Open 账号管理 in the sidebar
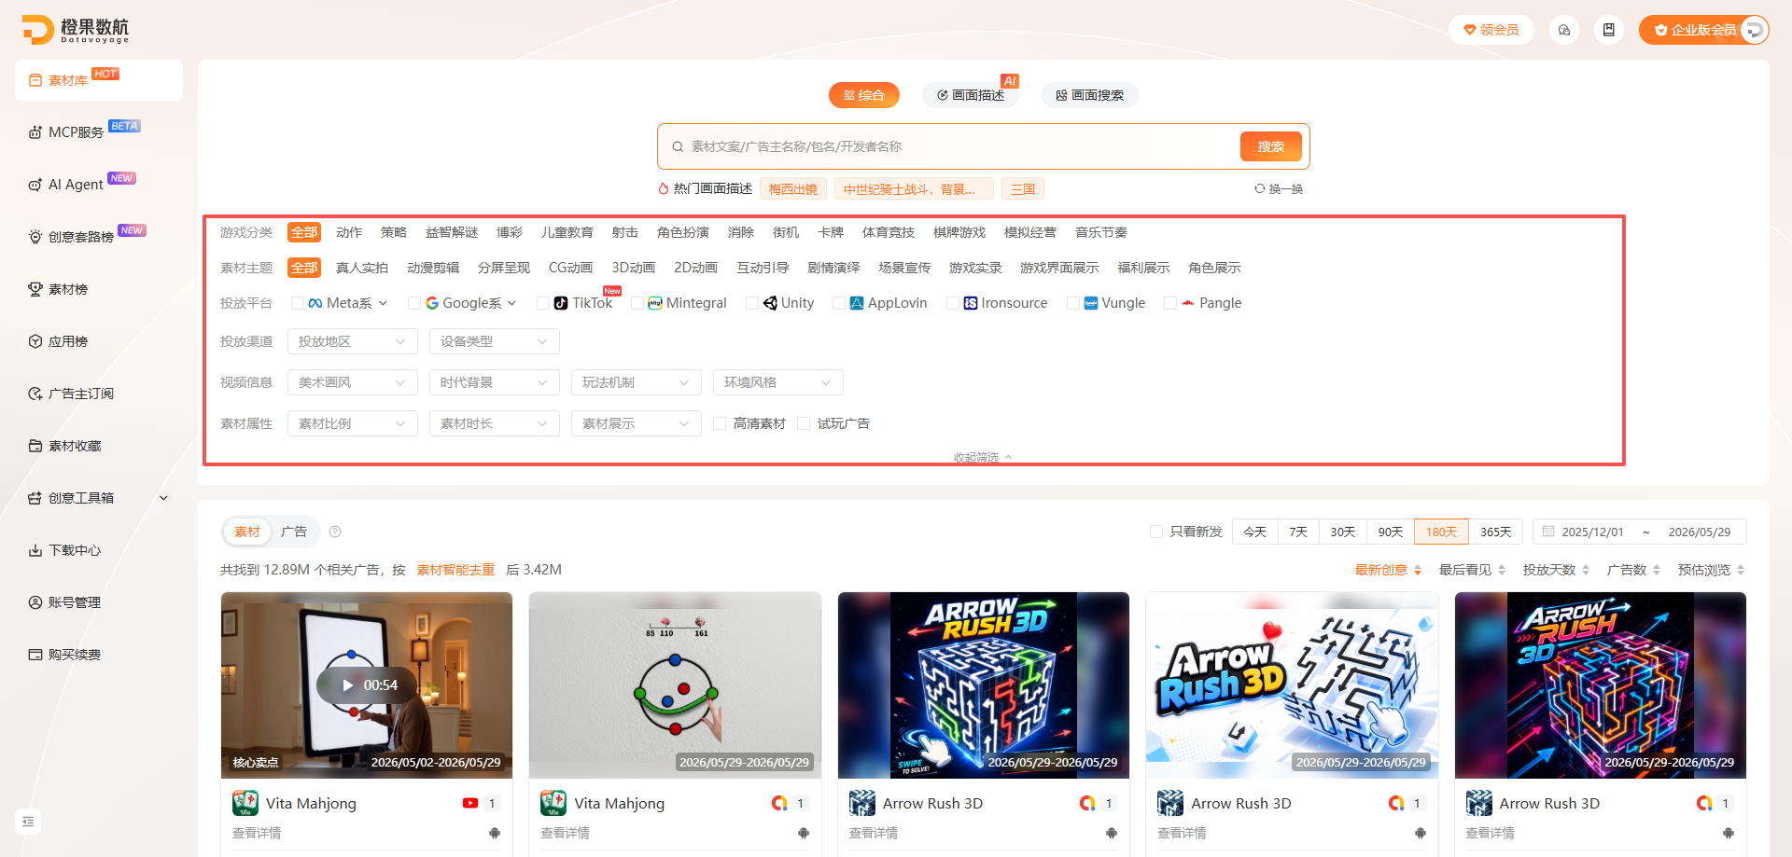The width and height of the screenshot is (1792, 857). click(99, 602)
